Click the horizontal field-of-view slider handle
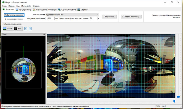 click(174, 101)
